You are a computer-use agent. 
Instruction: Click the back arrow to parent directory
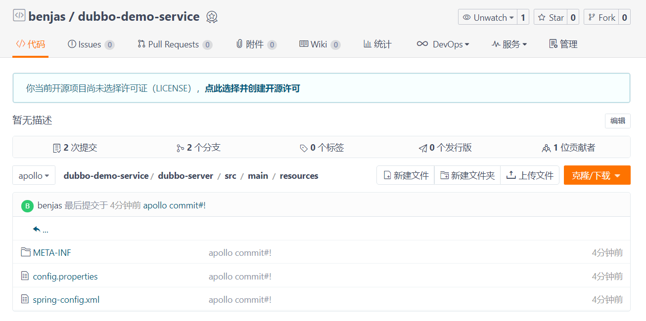(37, 229)
